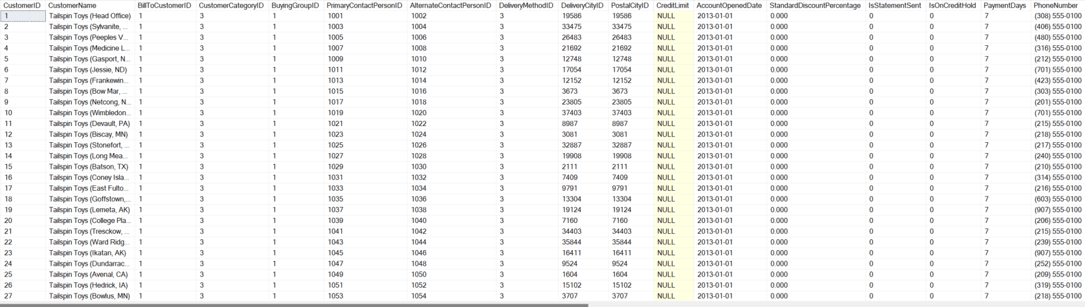
Task: Select the Tailspin Toys (Ikatan, AK) cell
Action: coord(91,253)
